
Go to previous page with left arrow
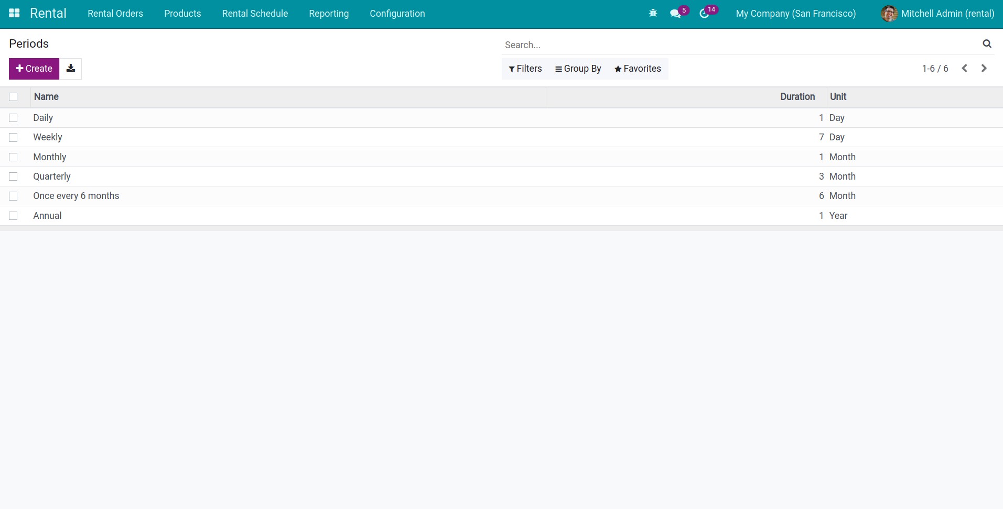964,68
